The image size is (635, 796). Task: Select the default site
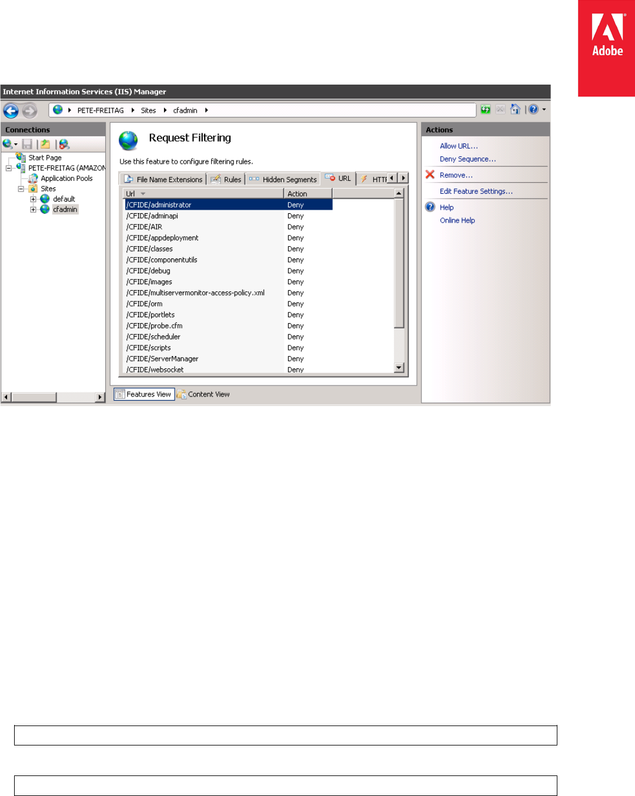coord(63,199)
